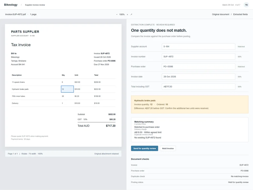Zoom in the document with the plus icon
Viewport: 253px width, 190px height.
coord(127,14)
